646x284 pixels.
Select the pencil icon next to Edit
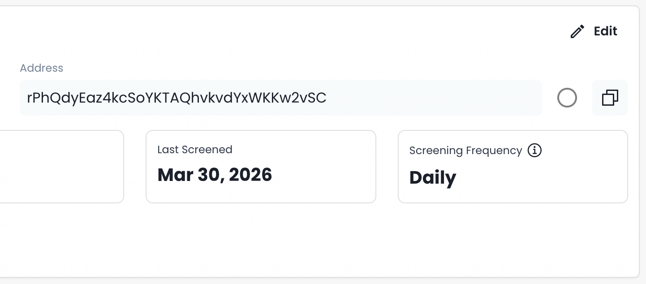point(577,31)
